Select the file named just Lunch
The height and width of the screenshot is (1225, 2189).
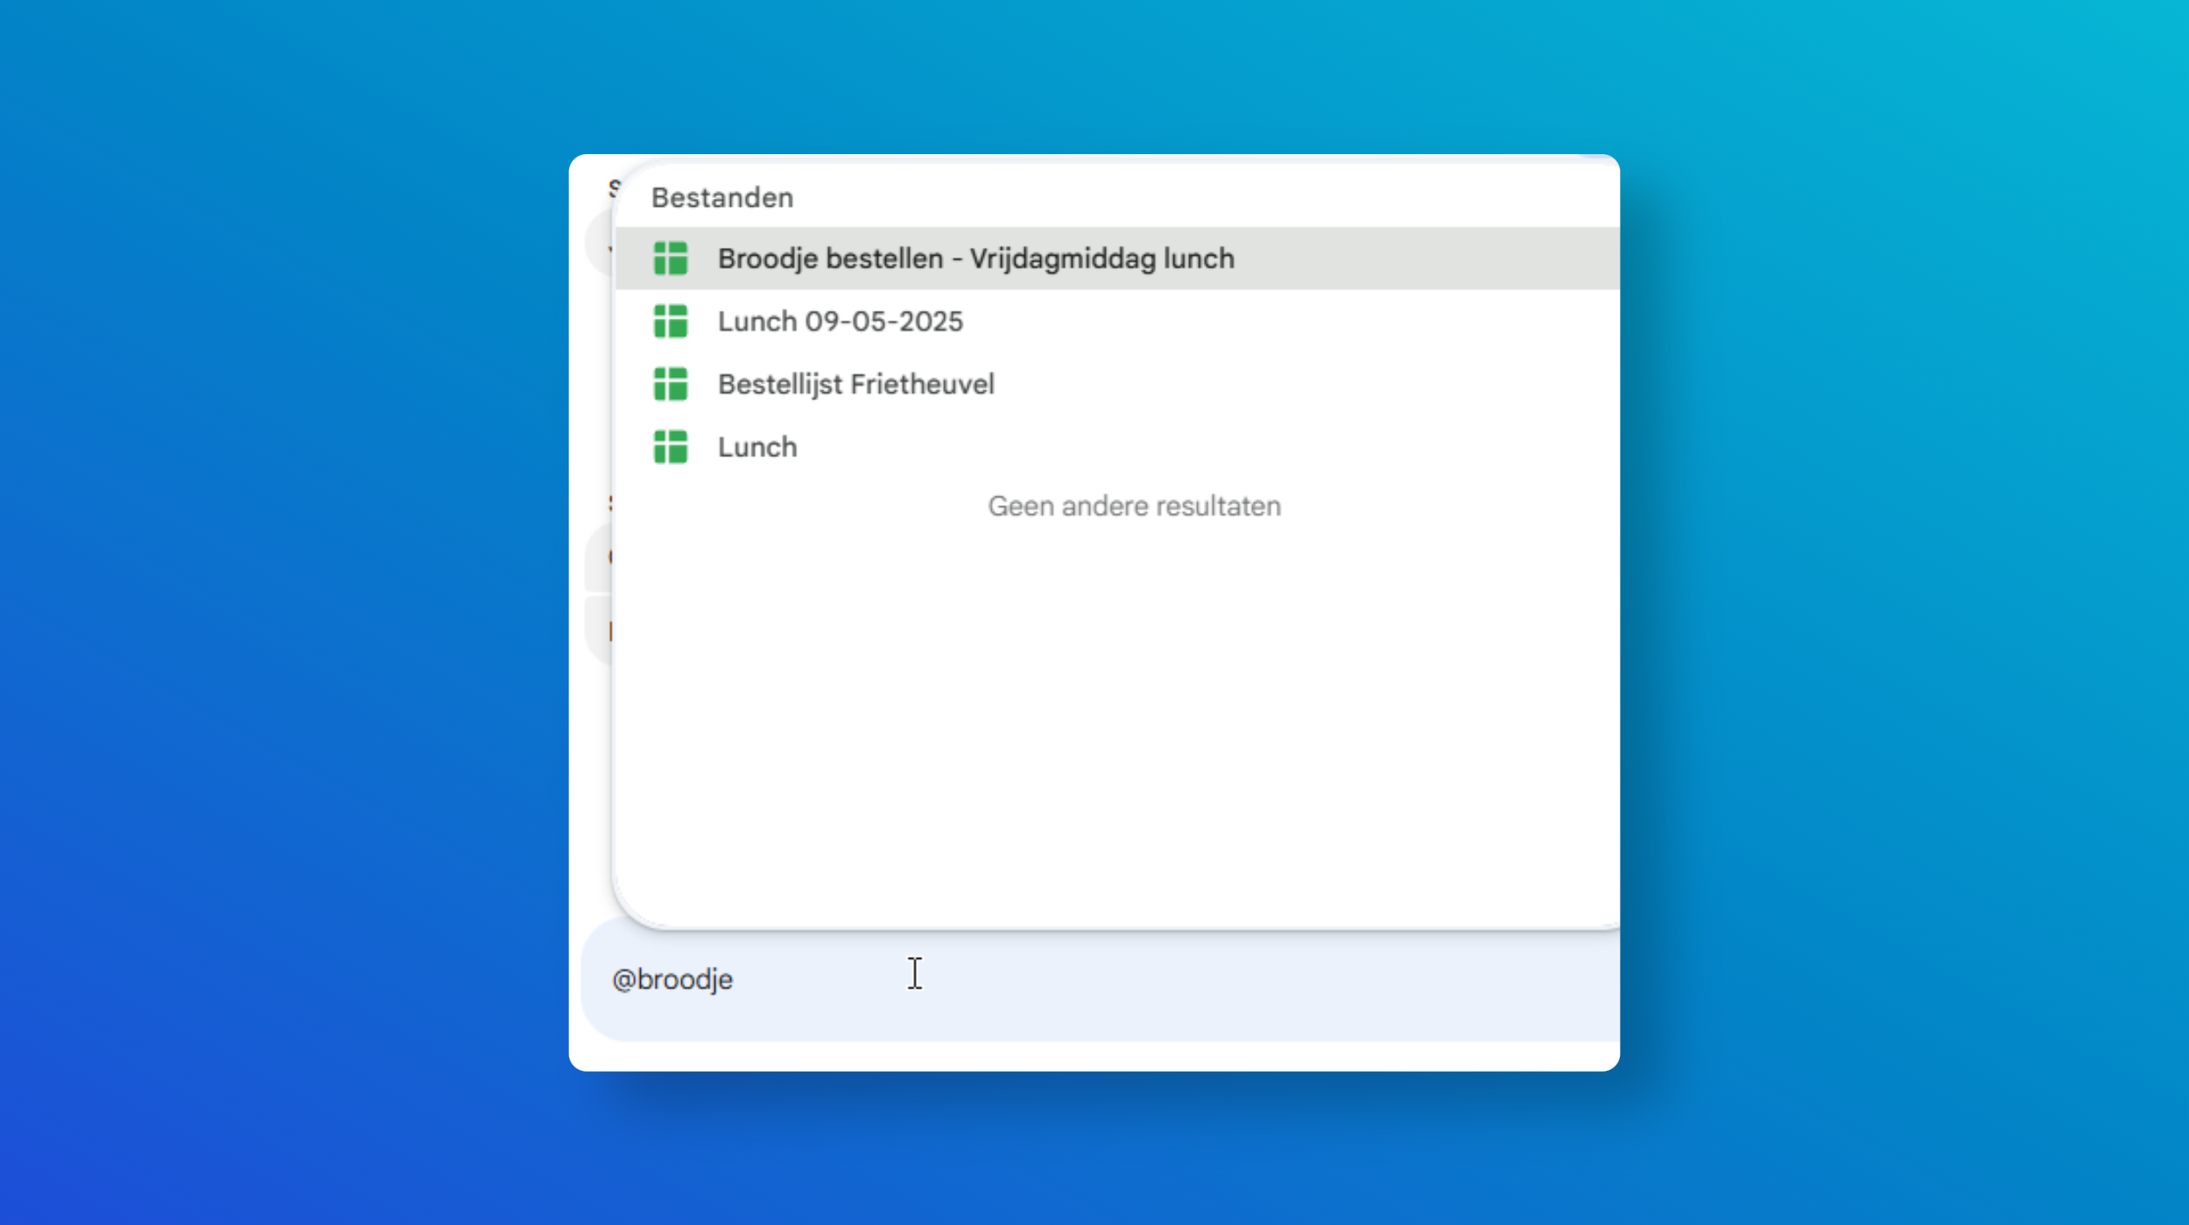(1117, 447)
